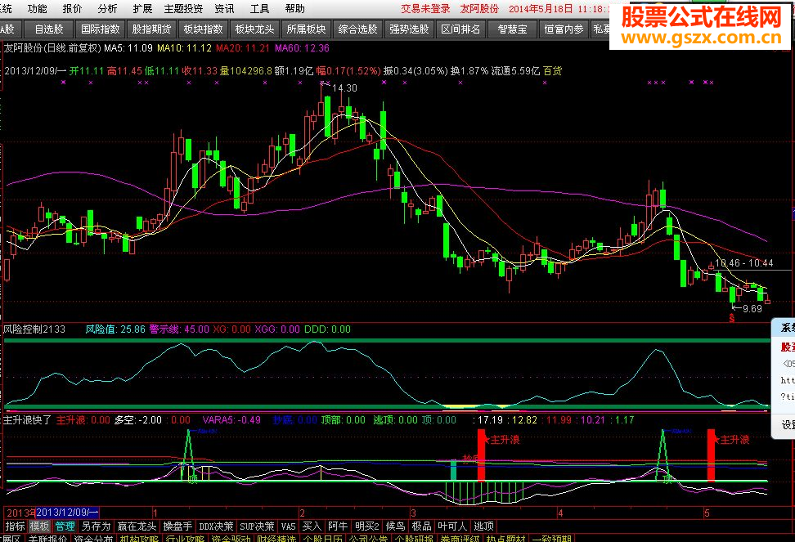Open the 分析 menu
Screen dimensions: 795x542
107,9
